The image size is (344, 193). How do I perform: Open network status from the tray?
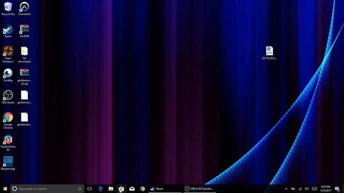(x=300, y=189)
